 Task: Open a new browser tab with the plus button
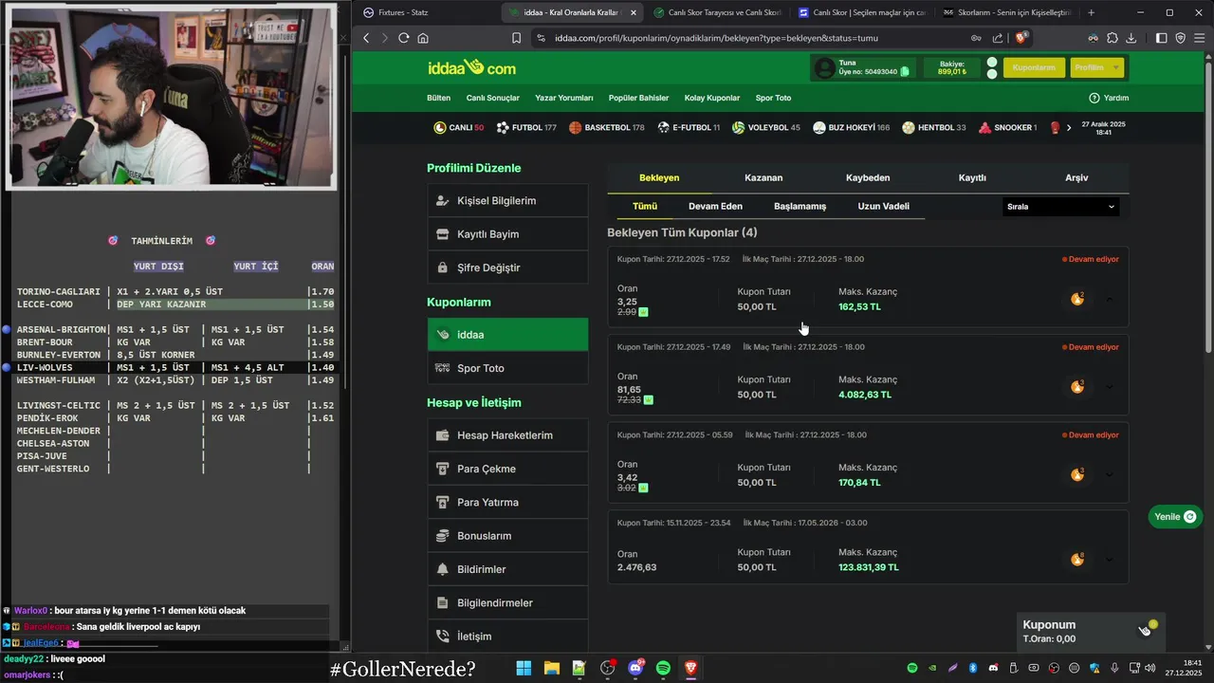(x=1091, y=12)
